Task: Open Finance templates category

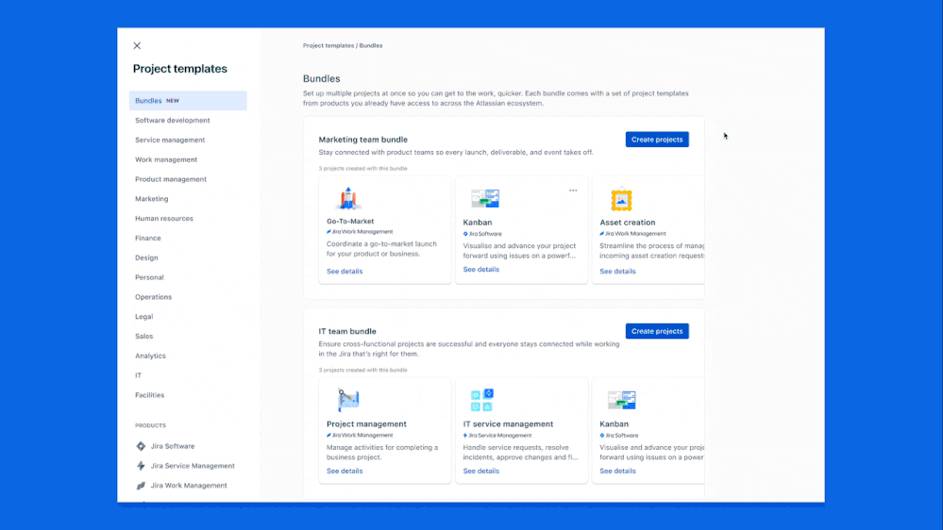Action: 148,238
